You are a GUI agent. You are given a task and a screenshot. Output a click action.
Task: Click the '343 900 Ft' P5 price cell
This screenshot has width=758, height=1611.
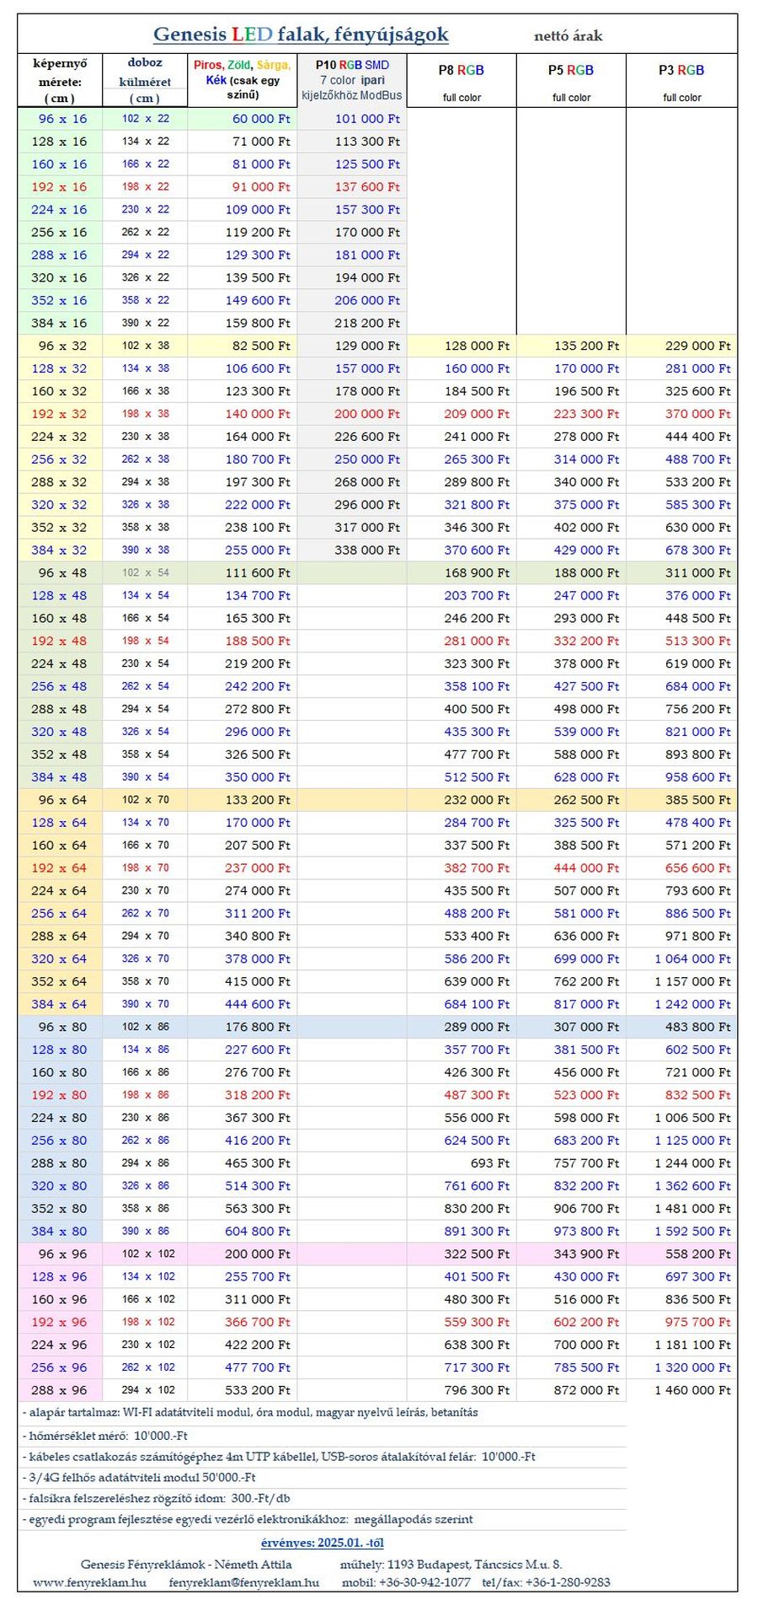click(x=571, y=1254)
